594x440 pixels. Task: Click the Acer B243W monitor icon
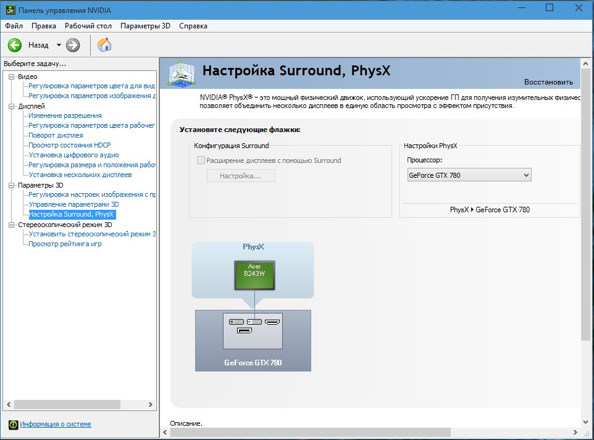click(254, 275)
